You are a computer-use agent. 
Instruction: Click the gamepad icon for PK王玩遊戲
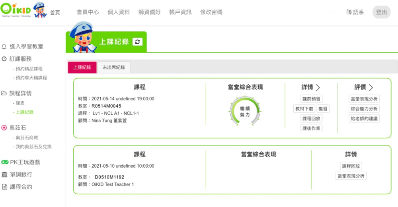(4, 162)
